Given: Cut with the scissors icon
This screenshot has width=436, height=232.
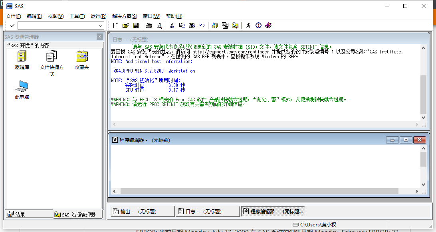Looking at the screenshot, I should (x=172, y=26).
